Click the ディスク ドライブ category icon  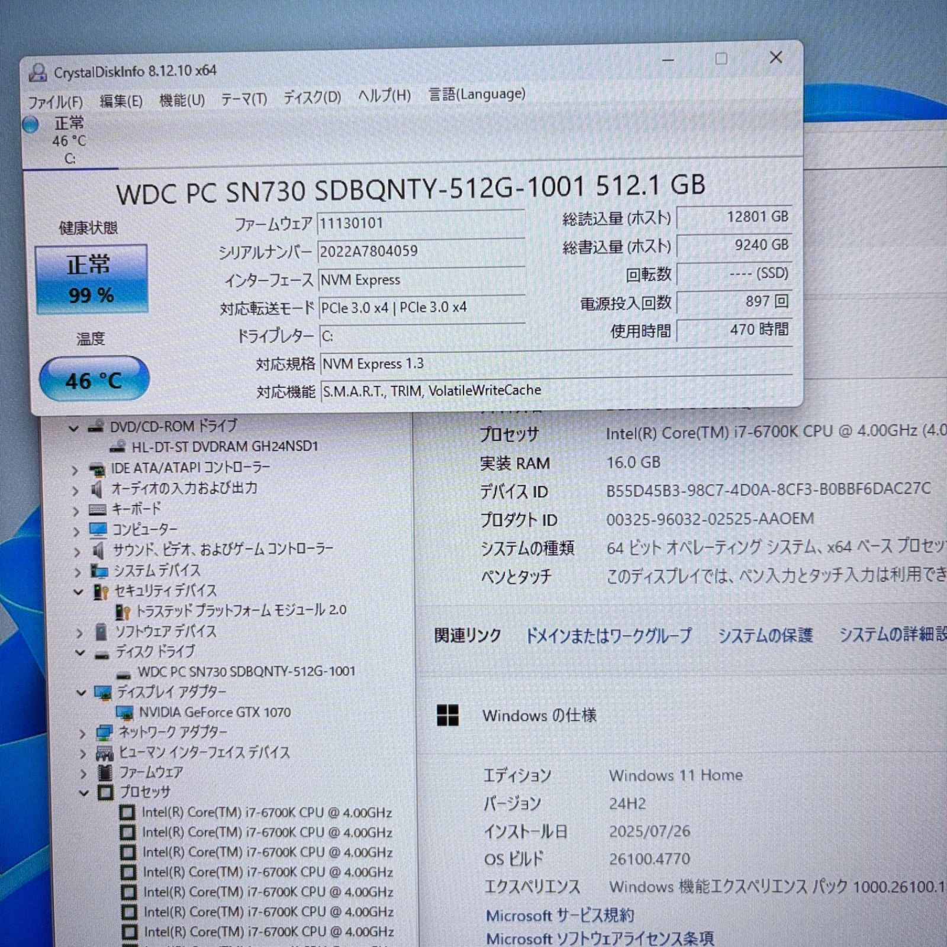tap(102, 655)
